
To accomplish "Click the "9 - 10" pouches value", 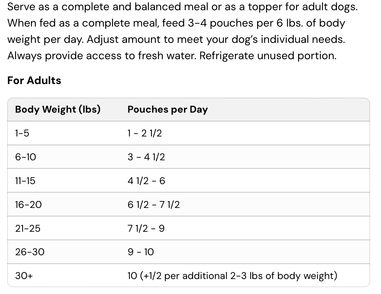I will (x=141, y=252).
